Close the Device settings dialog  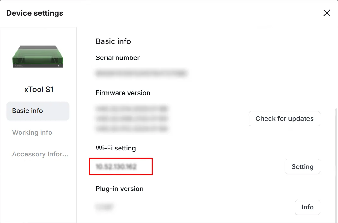(x=327, y=13)
